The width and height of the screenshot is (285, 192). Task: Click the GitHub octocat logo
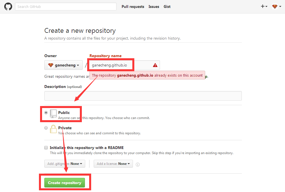(x=8, y=7)
